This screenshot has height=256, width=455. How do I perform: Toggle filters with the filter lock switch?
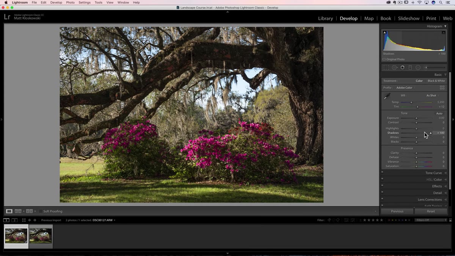click(x=450, y=220)
